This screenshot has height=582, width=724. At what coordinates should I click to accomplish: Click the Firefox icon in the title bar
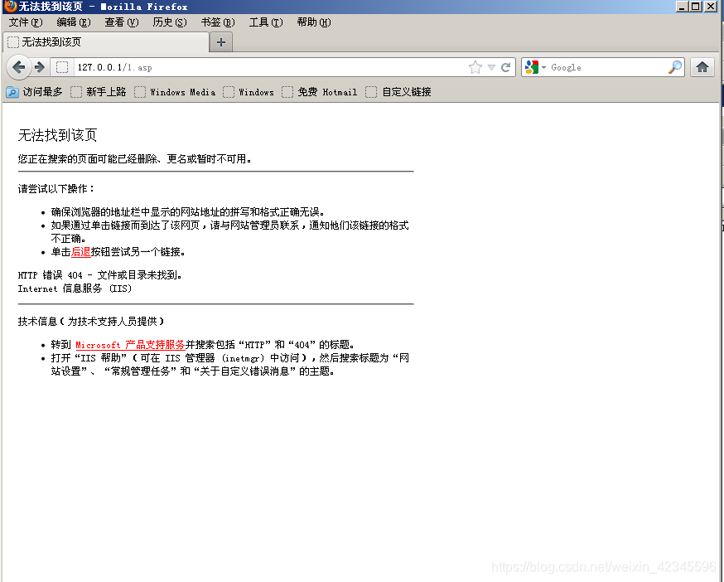coord(10,7)
